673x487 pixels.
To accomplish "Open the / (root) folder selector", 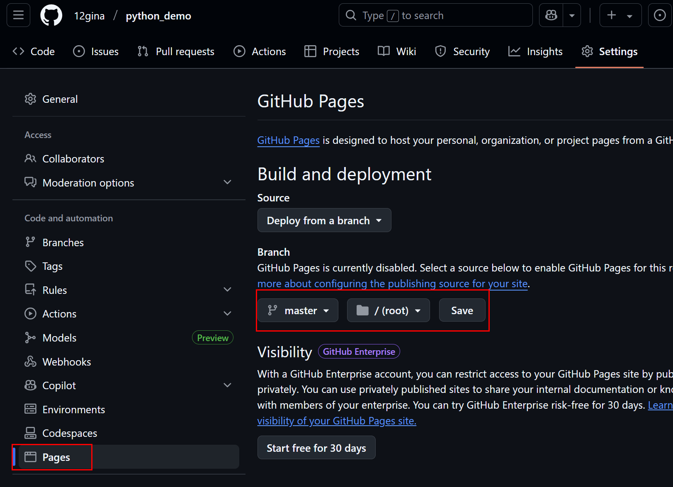I will (x=389, y=310).
